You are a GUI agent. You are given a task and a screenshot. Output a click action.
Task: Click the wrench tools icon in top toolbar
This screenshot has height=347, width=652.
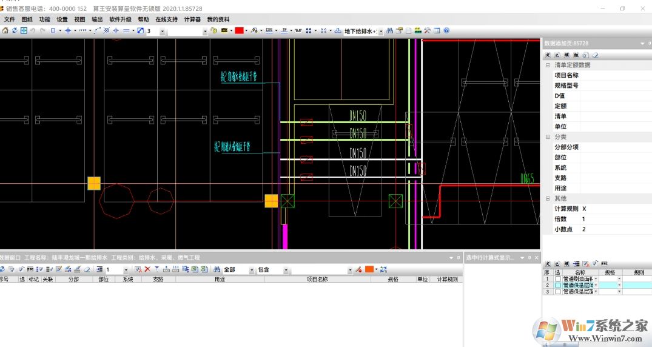click(427, 30)
